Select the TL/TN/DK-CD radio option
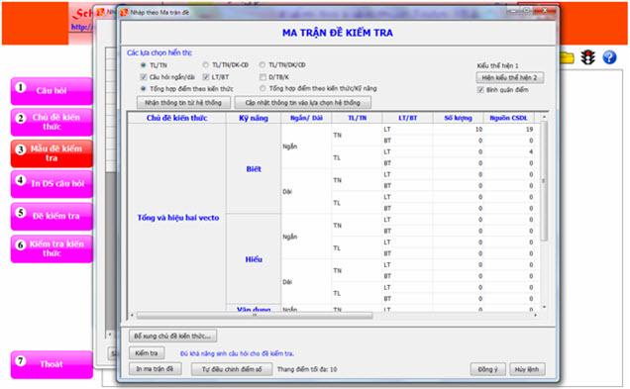 click(206, 64)
